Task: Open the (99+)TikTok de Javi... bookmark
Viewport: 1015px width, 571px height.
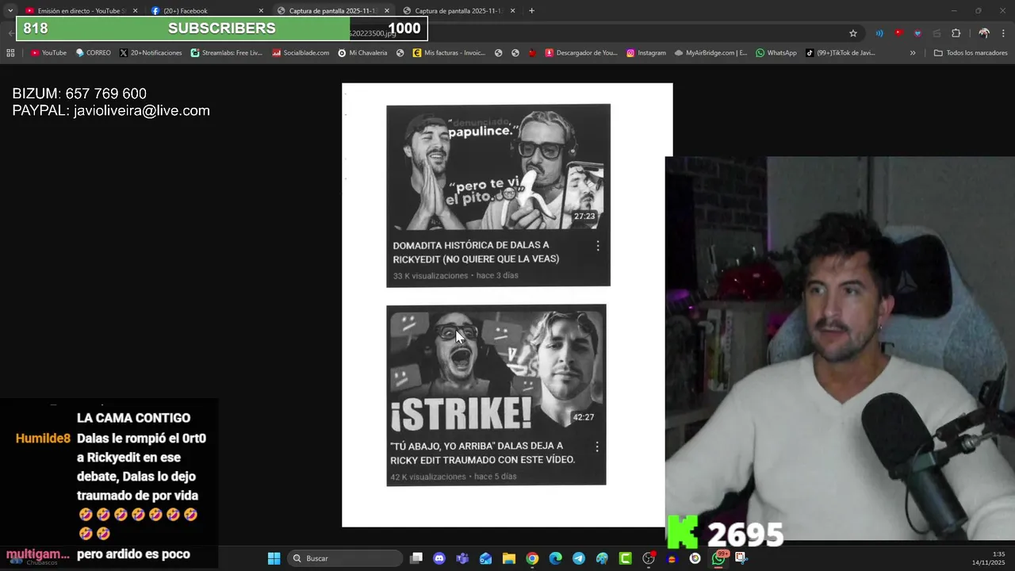Action: coord(840,53)
